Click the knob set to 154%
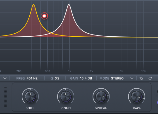Image resolution: width=158 pixels, height=114 pixels. tap(137, 96)
